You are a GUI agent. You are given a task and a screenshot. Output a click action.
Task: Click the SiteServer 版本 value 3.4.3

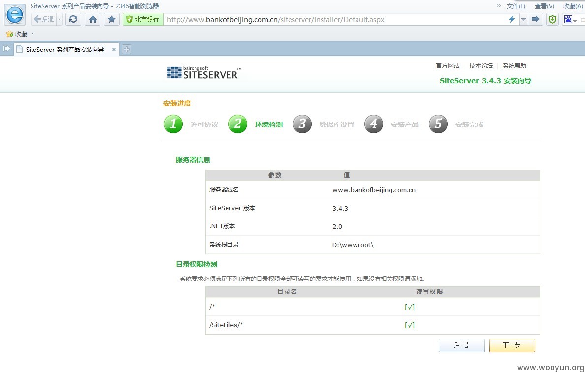tap(340, 208)
